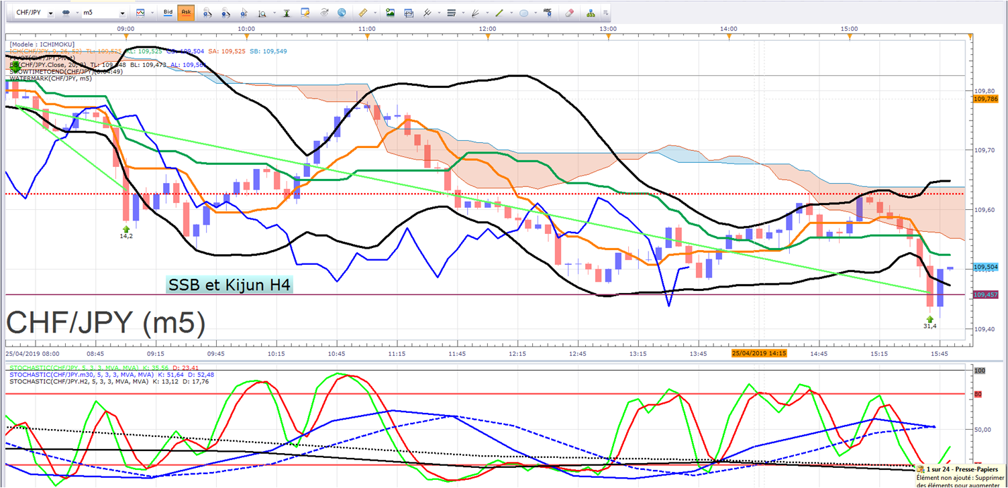The height and width of the screenshot is (488, 1008).
Task: Click the blue globe icon
Action: point(342,13)
